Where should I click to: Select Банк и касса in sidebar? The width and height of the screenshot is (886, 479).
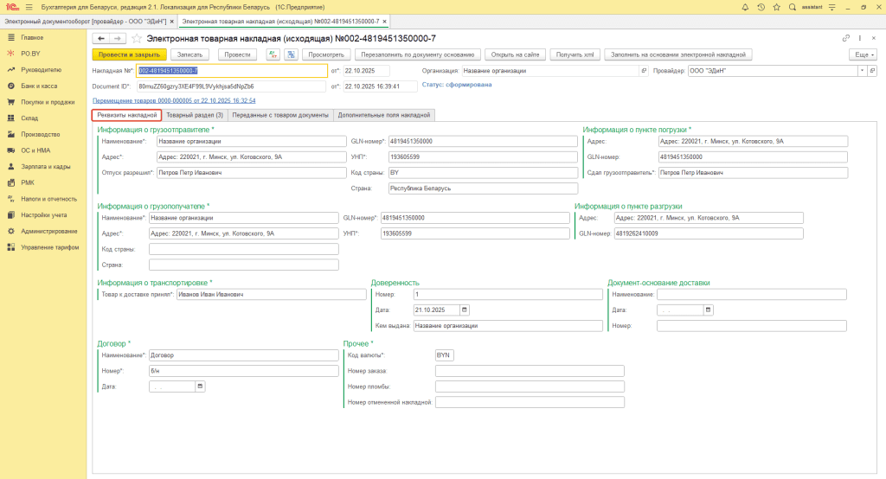(40, 86)
